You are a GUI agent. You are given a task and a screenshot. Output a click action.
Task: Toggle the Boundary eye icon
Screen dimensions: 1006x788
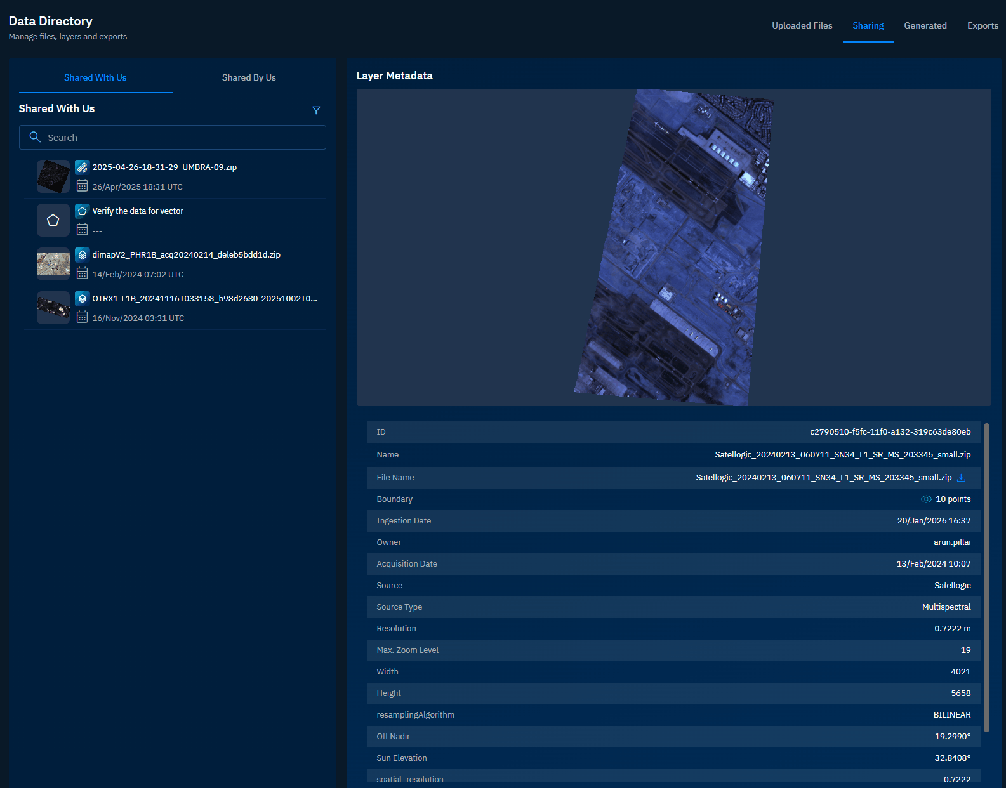[x=926, y=499]
